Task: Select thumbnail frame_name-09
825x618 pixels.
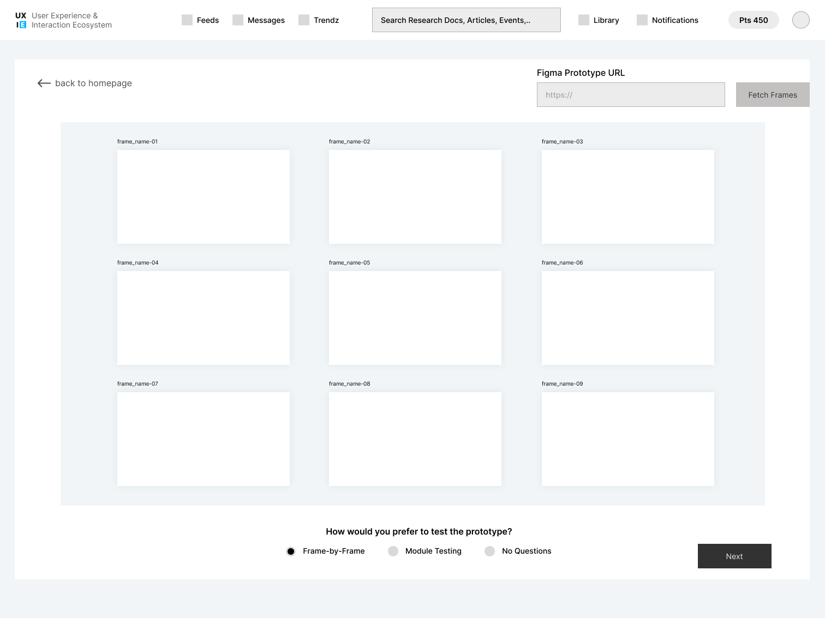Action: click(628, 439)
